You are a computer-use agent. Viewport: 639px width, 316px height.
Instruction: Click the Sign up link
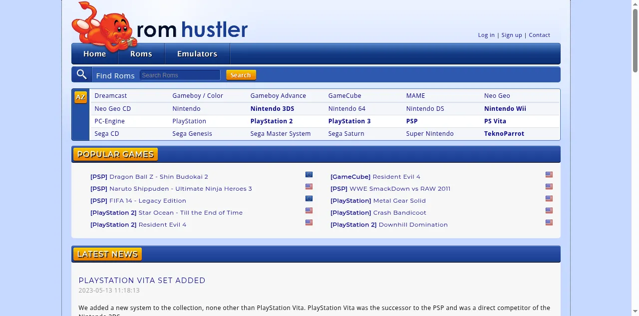(x=512, y=35)
